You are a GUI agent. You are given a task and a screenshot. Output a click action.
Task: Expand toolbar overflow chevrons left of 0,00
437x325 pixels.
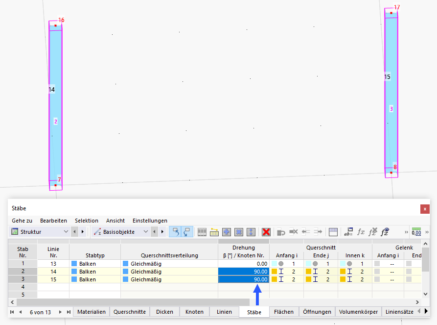tap(406, 232)
